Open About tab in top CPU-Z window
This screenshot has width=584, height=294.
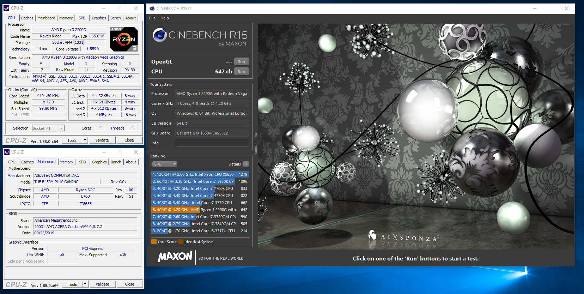(x=130, y=18)
